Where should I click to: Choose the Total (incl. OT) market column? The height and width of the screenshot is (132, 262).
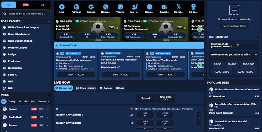165,98
